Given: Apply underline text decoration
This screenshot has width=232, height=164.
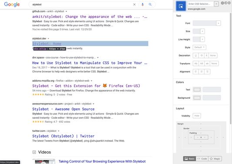Looking at the screenshot, I should pos(196,55).
